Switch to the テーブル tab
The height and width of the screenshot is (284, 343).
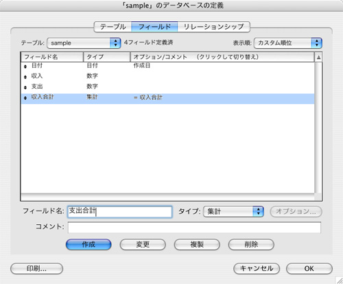[x=113, y=27]
